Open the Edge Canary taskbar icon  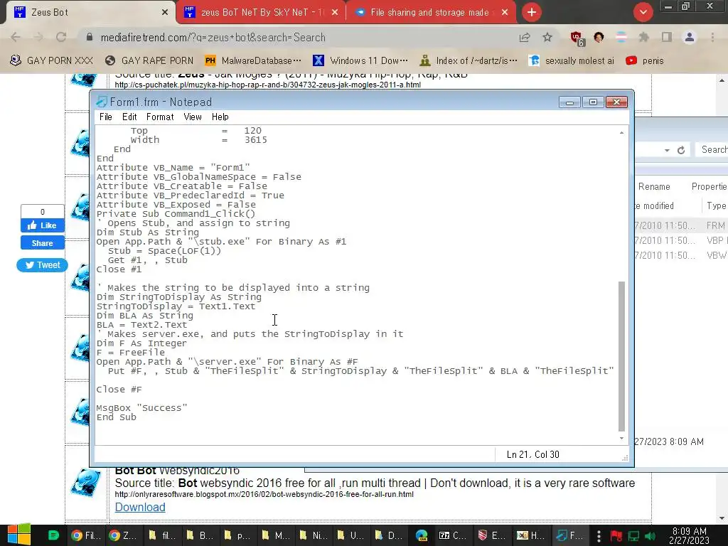point(422,535)
